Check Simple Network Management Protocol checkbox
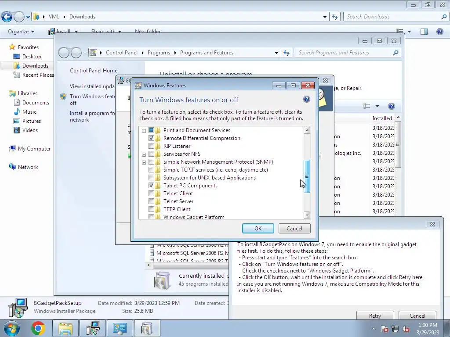 click(x=151, y=162)
